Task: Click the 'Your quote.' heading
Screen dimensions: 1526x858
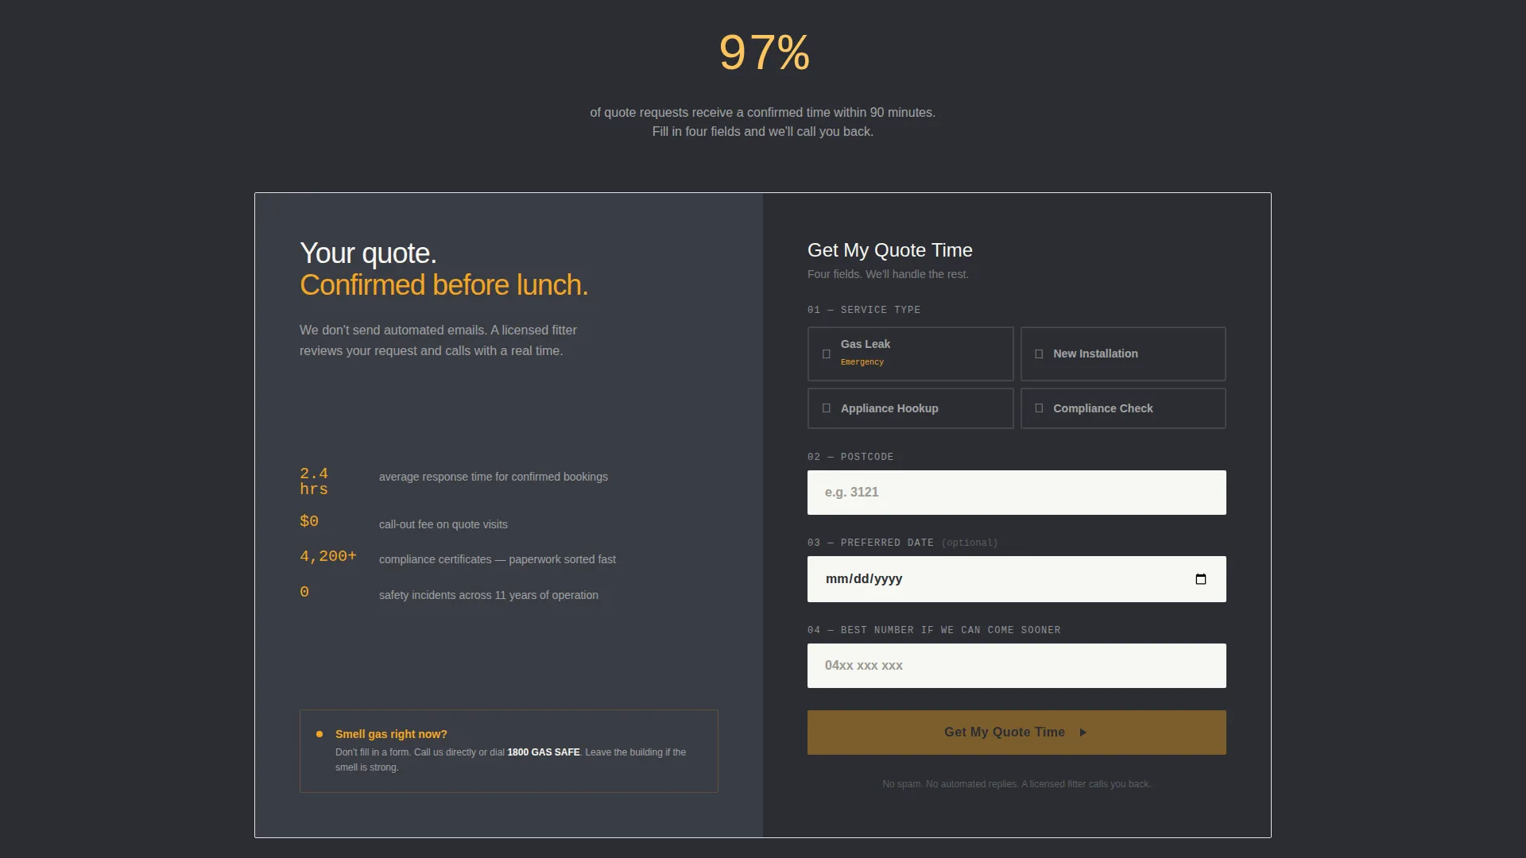Action: (368, 253)
